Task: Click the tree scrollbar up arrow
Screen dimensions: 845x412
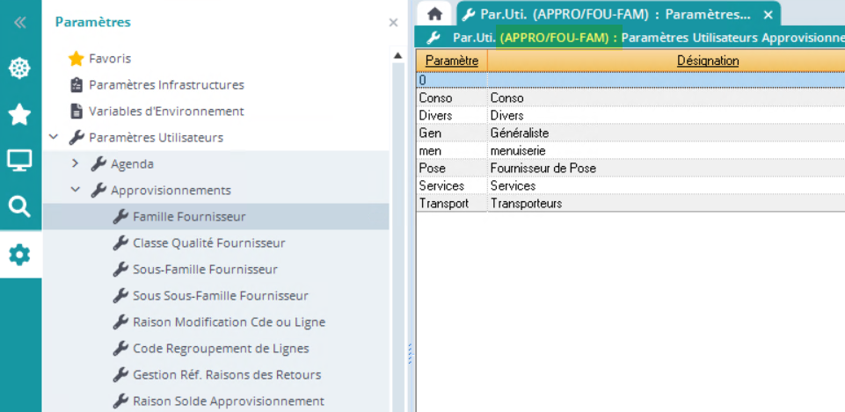Action: [398, 56]
